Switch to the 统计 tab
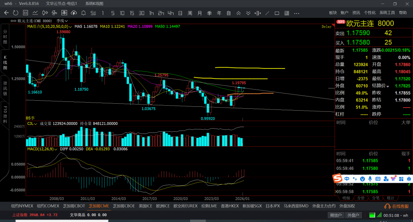 [x=390, y=198]
